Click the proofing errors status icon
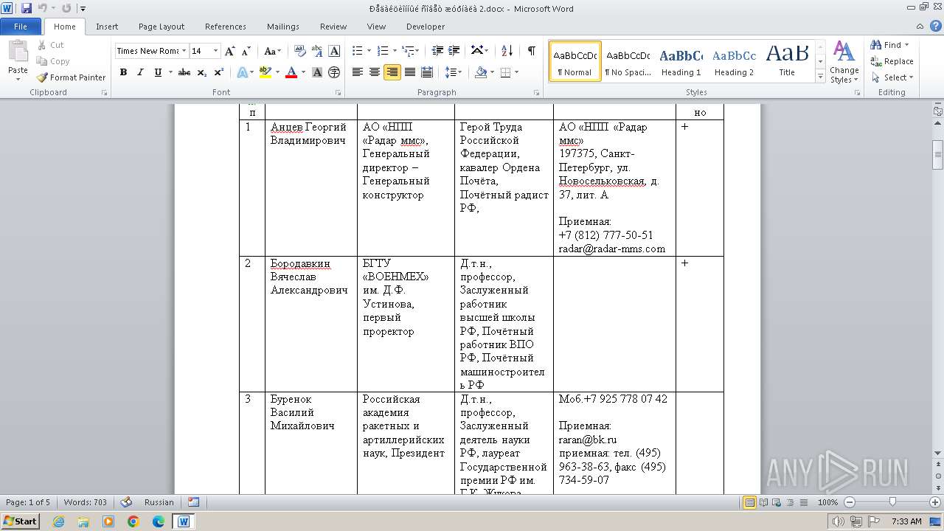This screenshot has width=944, height=531. click(x=126, y=502)
